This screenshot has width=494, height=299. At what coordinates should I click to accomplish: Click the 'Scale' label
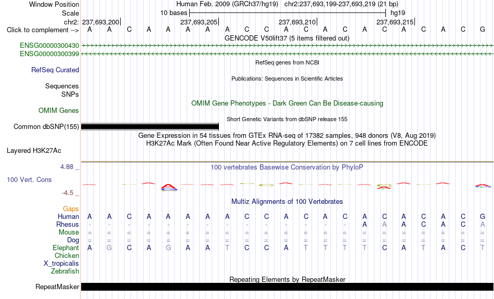point(70,13)
